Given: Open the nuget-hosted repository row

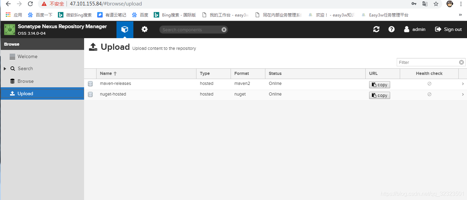Looking at the screenshot, I should 275,95.
